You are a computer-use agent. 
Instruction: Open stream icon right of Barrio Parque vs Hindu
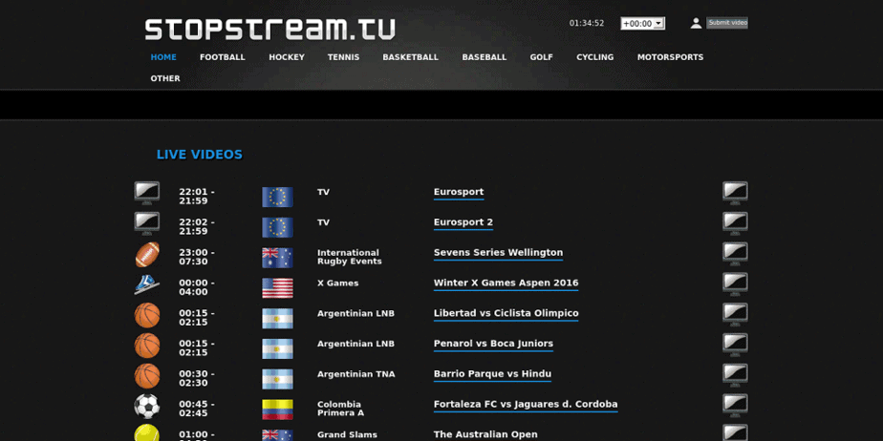736,375
